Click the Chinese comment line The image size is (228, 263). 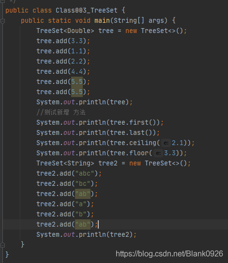click(x=61, y=113)
